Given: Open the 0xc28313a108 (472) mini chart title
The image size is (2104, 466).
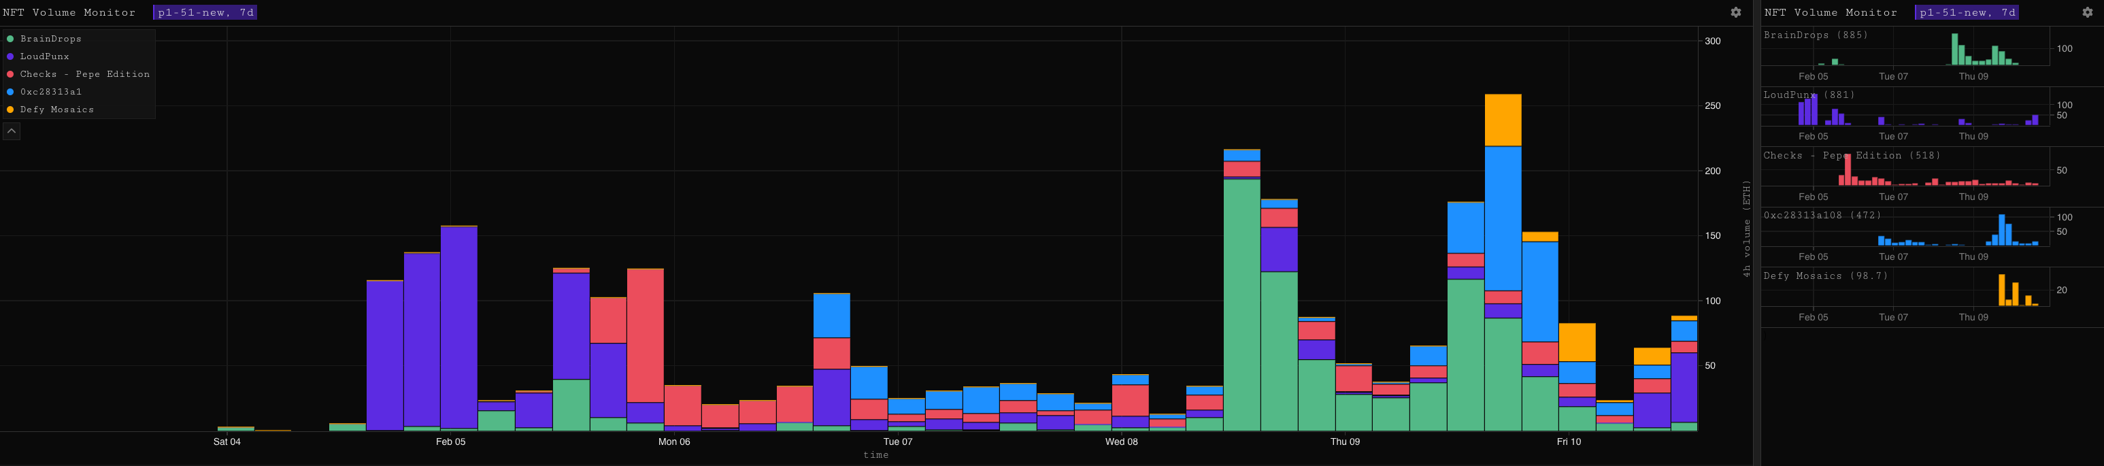Looking at the screenshot, I should pyautogui.click(x=1822, y=216).
